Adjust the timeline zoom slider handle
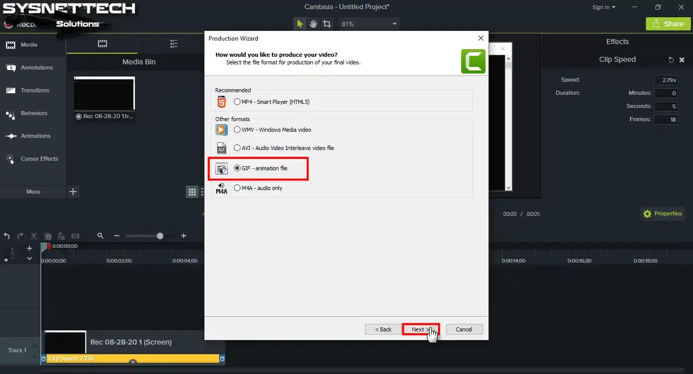This screenshot has width=693, height=374. (160, 236)
